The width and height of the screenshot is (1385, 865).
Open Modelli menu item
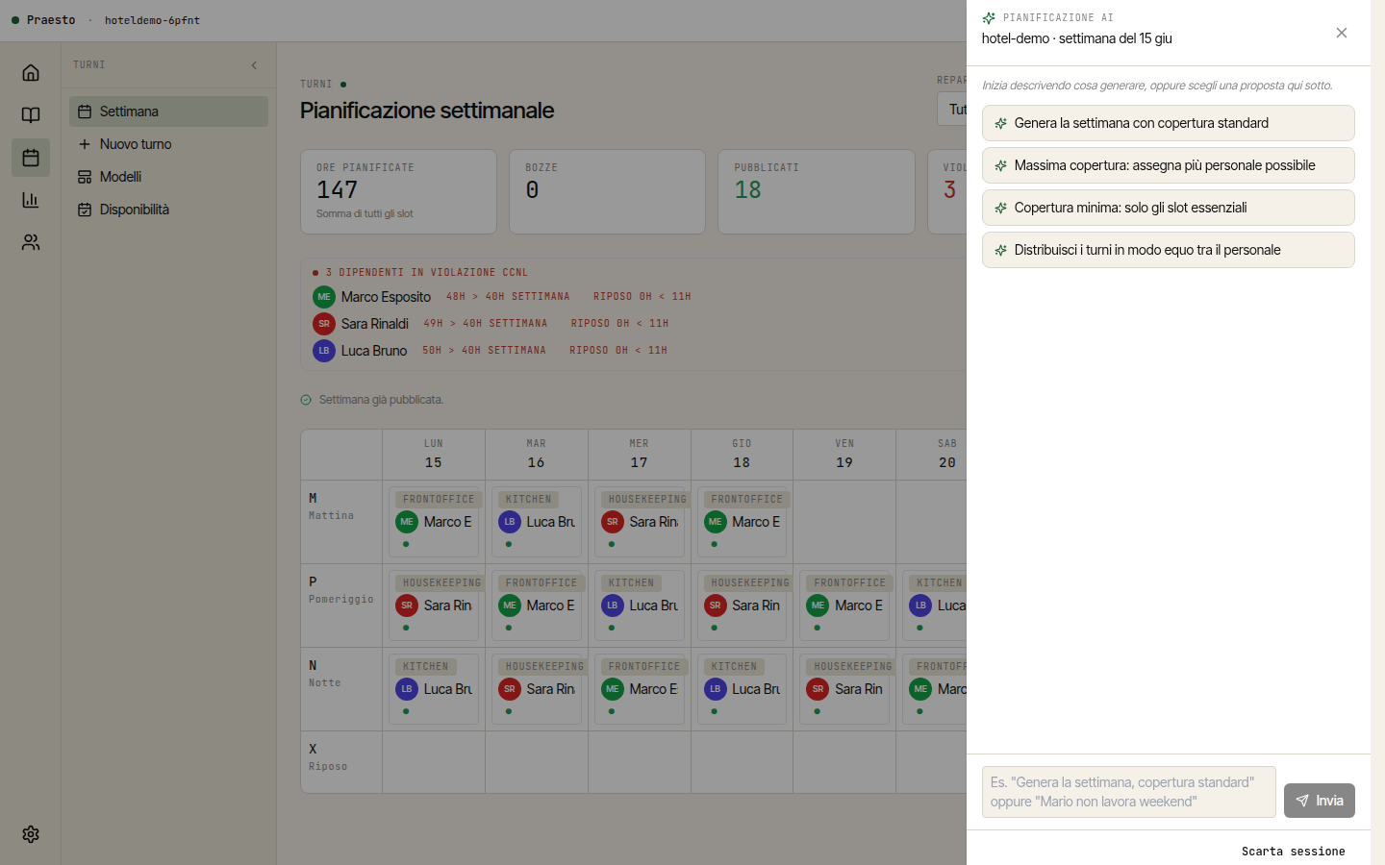tap(168, 177)
